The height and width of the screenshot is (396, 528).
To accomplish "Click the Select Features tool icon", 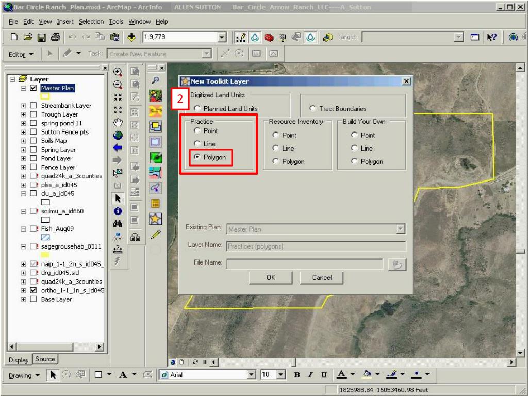I will click(x=118, y=173).
